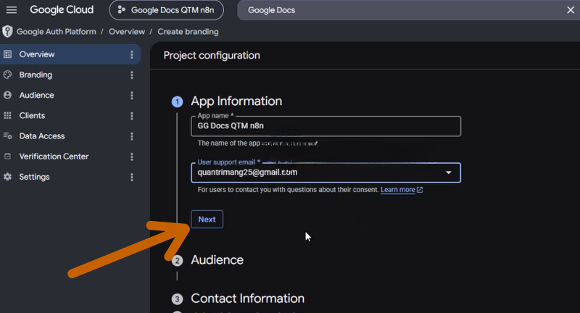Open the three-dot menu for Overview
This screenshot has height=313, width=580.
click(132, 54)
